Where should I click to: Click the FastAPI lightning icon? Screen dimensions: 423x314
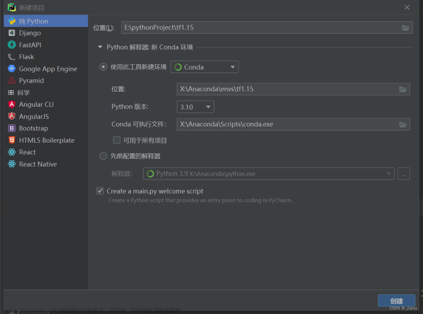click(x=11, y=45)
